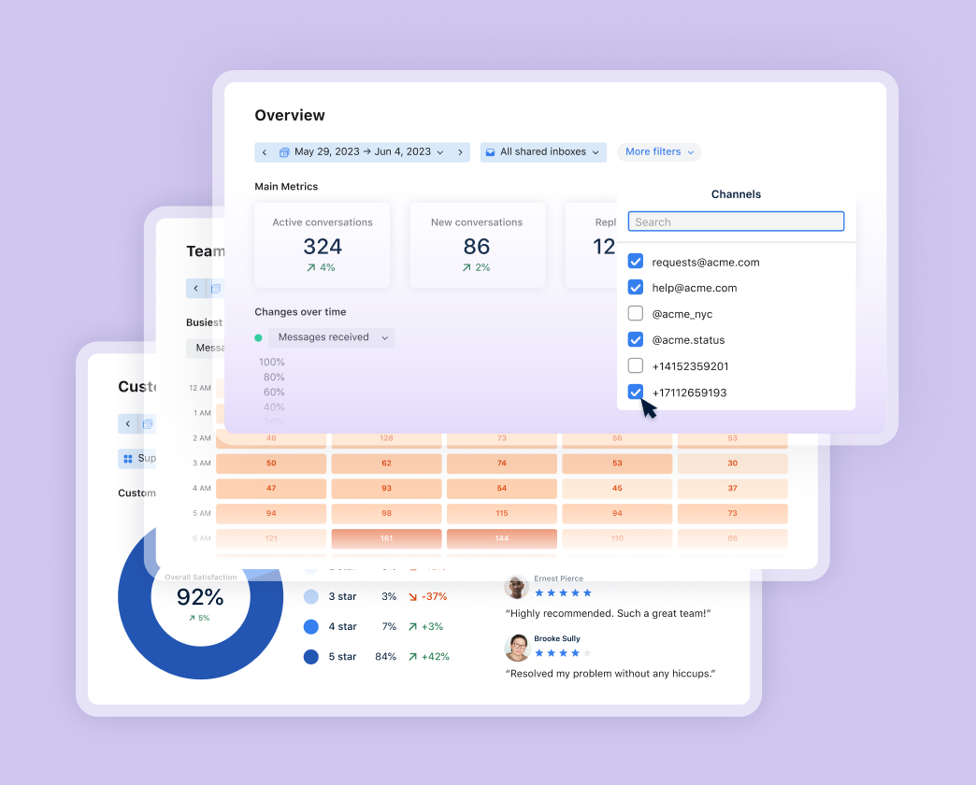
Task: Uncheck requests@acme.com channel
Action: 636,262
